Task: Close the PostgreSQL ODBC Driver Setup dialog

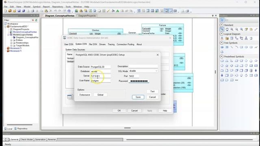Action: 158,55
